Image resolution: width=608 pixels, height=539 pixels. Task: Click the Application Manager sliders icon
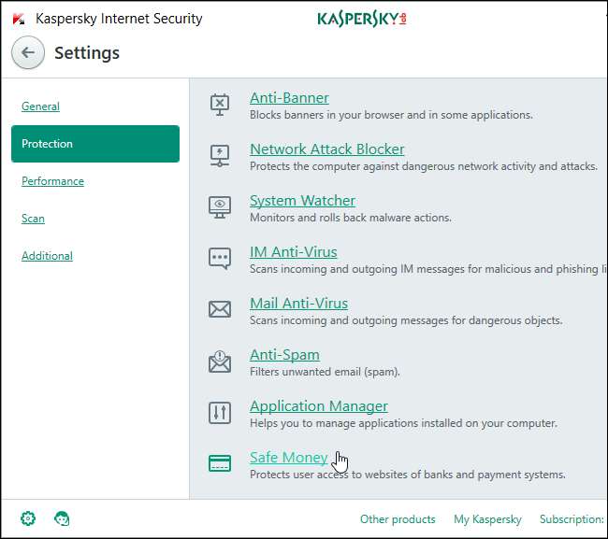[x=220, y=412]
